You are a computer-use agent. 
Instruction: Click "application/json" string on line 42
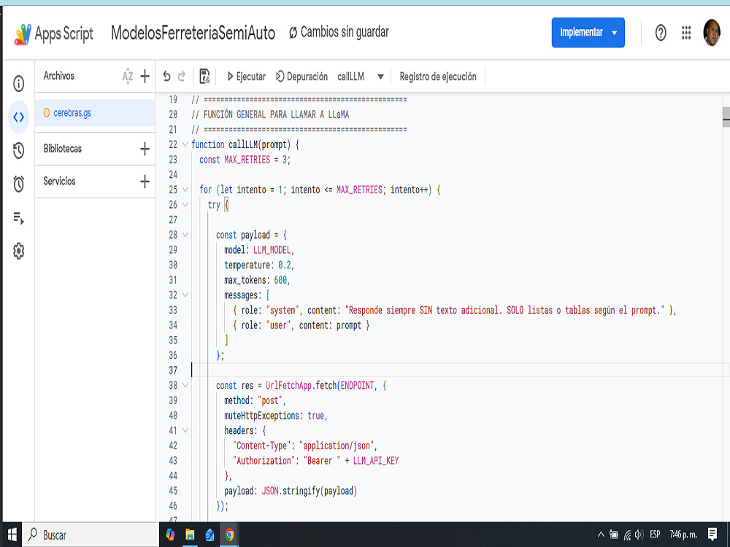[x=337, y=446]
